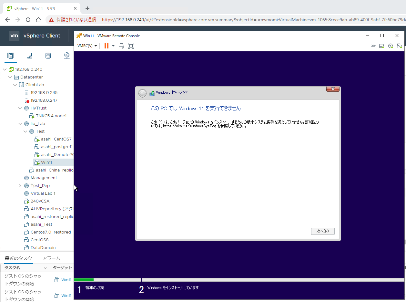Expand hidden VMRC device icons with double chevron

pos(373,46)
